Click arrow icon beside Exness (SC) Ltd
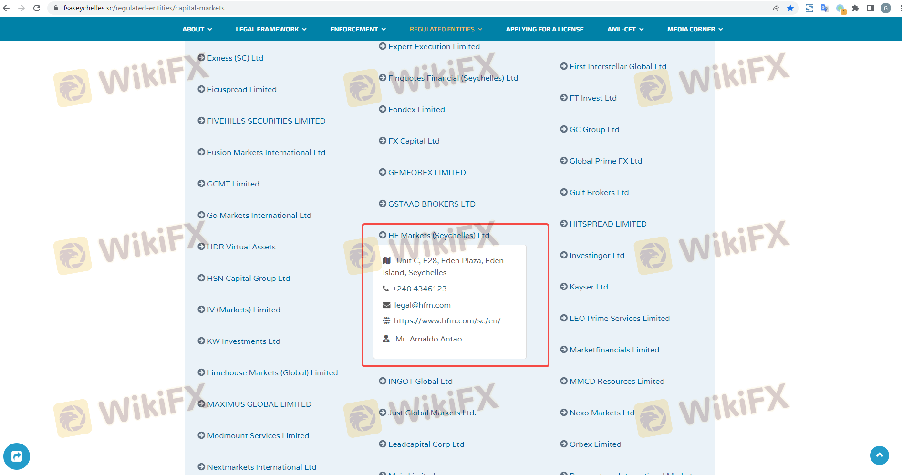The width and height of the screenshot is (902, 475). point(201,58)
